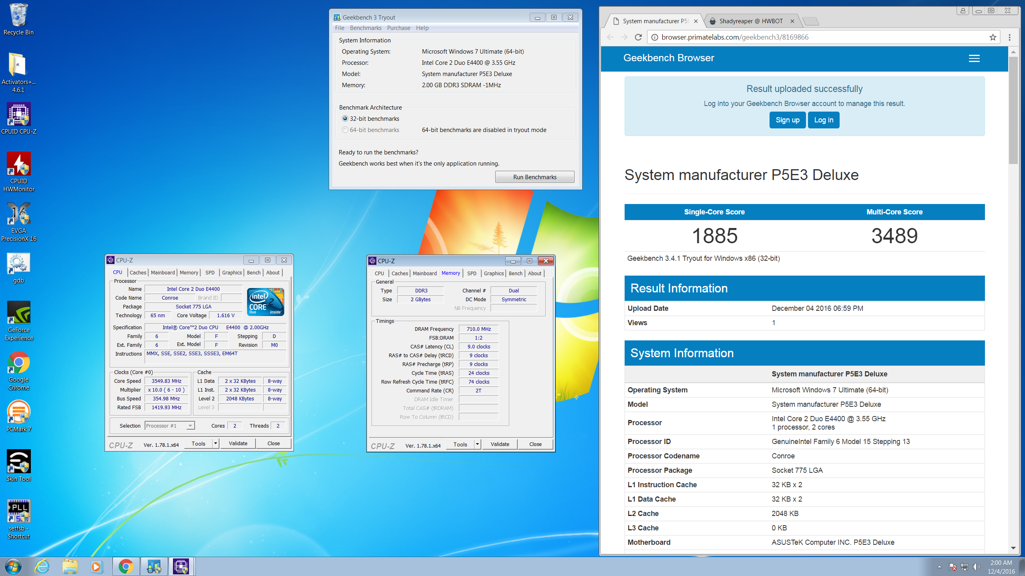Click the Intel Core 2 Duo logo

tap(266, 302)
